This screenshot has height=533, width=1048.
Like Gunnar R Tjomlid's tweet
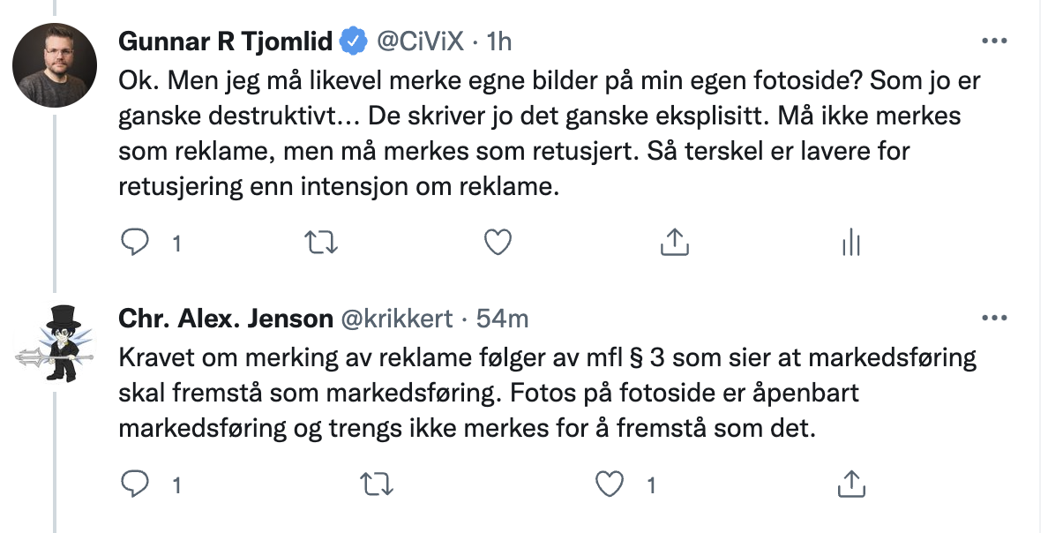coord(498,240)
